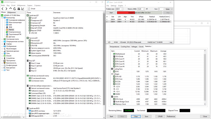Expand the Мультимедиа tree node
This screenshot has height=119, width=211.
[x=2, y=49]
